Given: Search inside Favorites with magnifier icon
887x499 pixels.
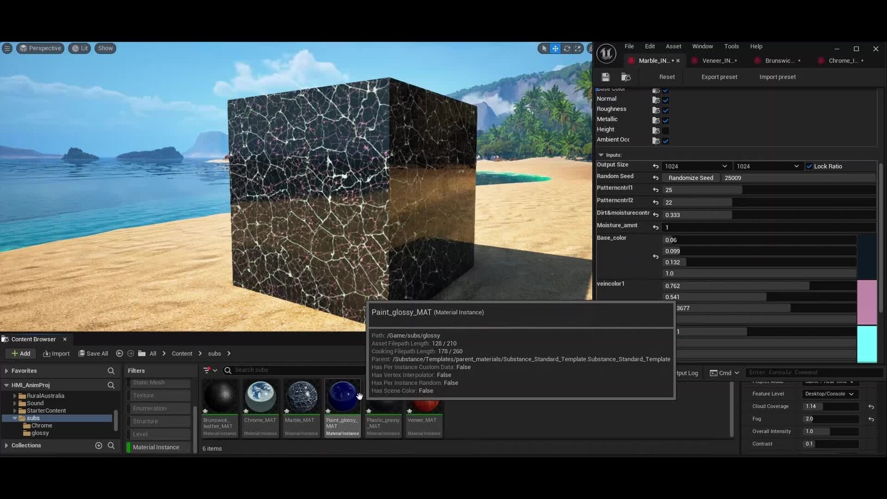Looking at the screenshot, I should [x=111, y=371].
